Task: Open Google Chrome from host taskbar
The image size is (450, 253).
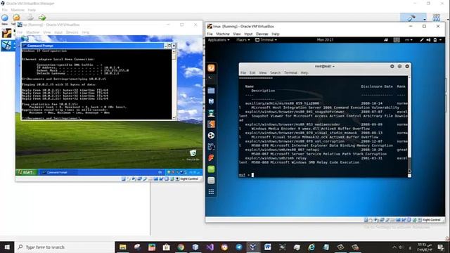Action: [x=181, y=247]
